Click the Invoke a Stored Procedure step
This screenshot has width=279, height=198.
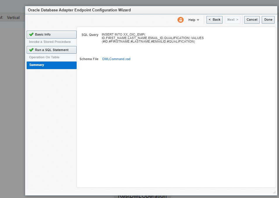(50, 42)
